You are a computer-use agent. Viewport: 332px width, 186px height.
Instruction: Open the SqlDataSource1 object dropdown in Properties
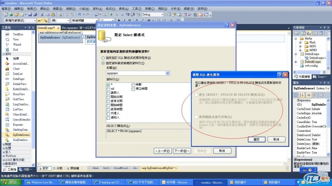click(328, 88)
